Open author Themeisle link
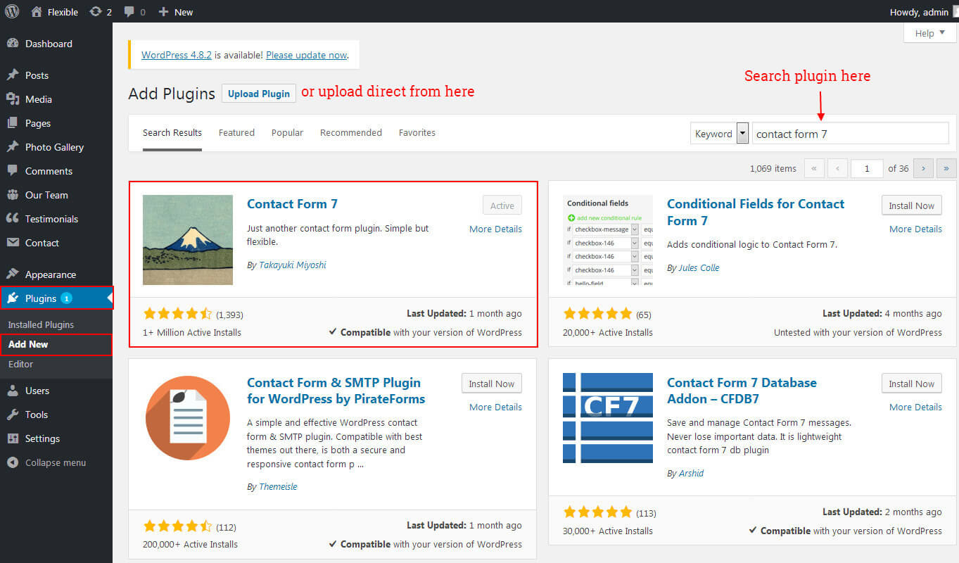This screenshot has width=959, height=563. (278, 487)
